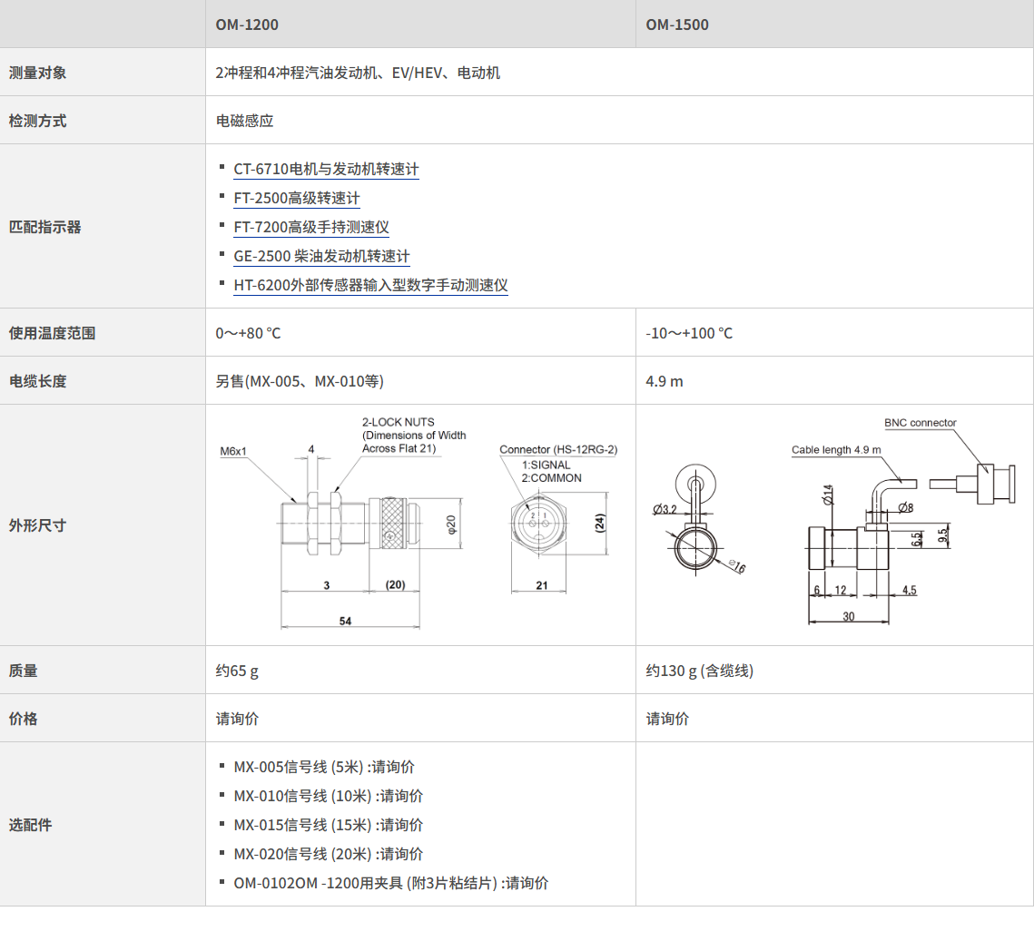
Task: Open the HT-6200外部传感器输入型数字手动测速仪 link
Action: pos(370,286)
